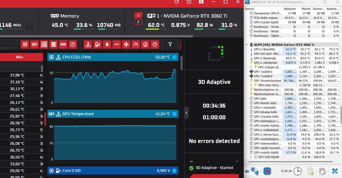
Task: Click the HWiNFO reset clock icon
Action: 298,171
